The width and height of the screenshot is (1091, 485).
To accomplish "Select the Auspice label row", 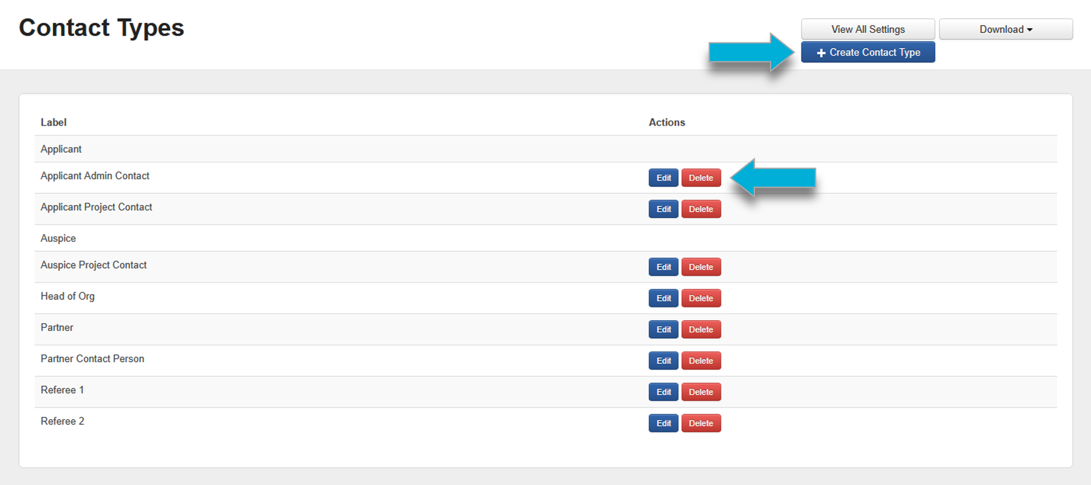I will 59,238.
